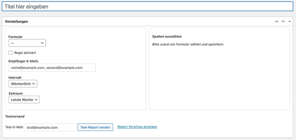
Task: Click the 'Test-E-Mail:' label
Action: coord(14,127)
